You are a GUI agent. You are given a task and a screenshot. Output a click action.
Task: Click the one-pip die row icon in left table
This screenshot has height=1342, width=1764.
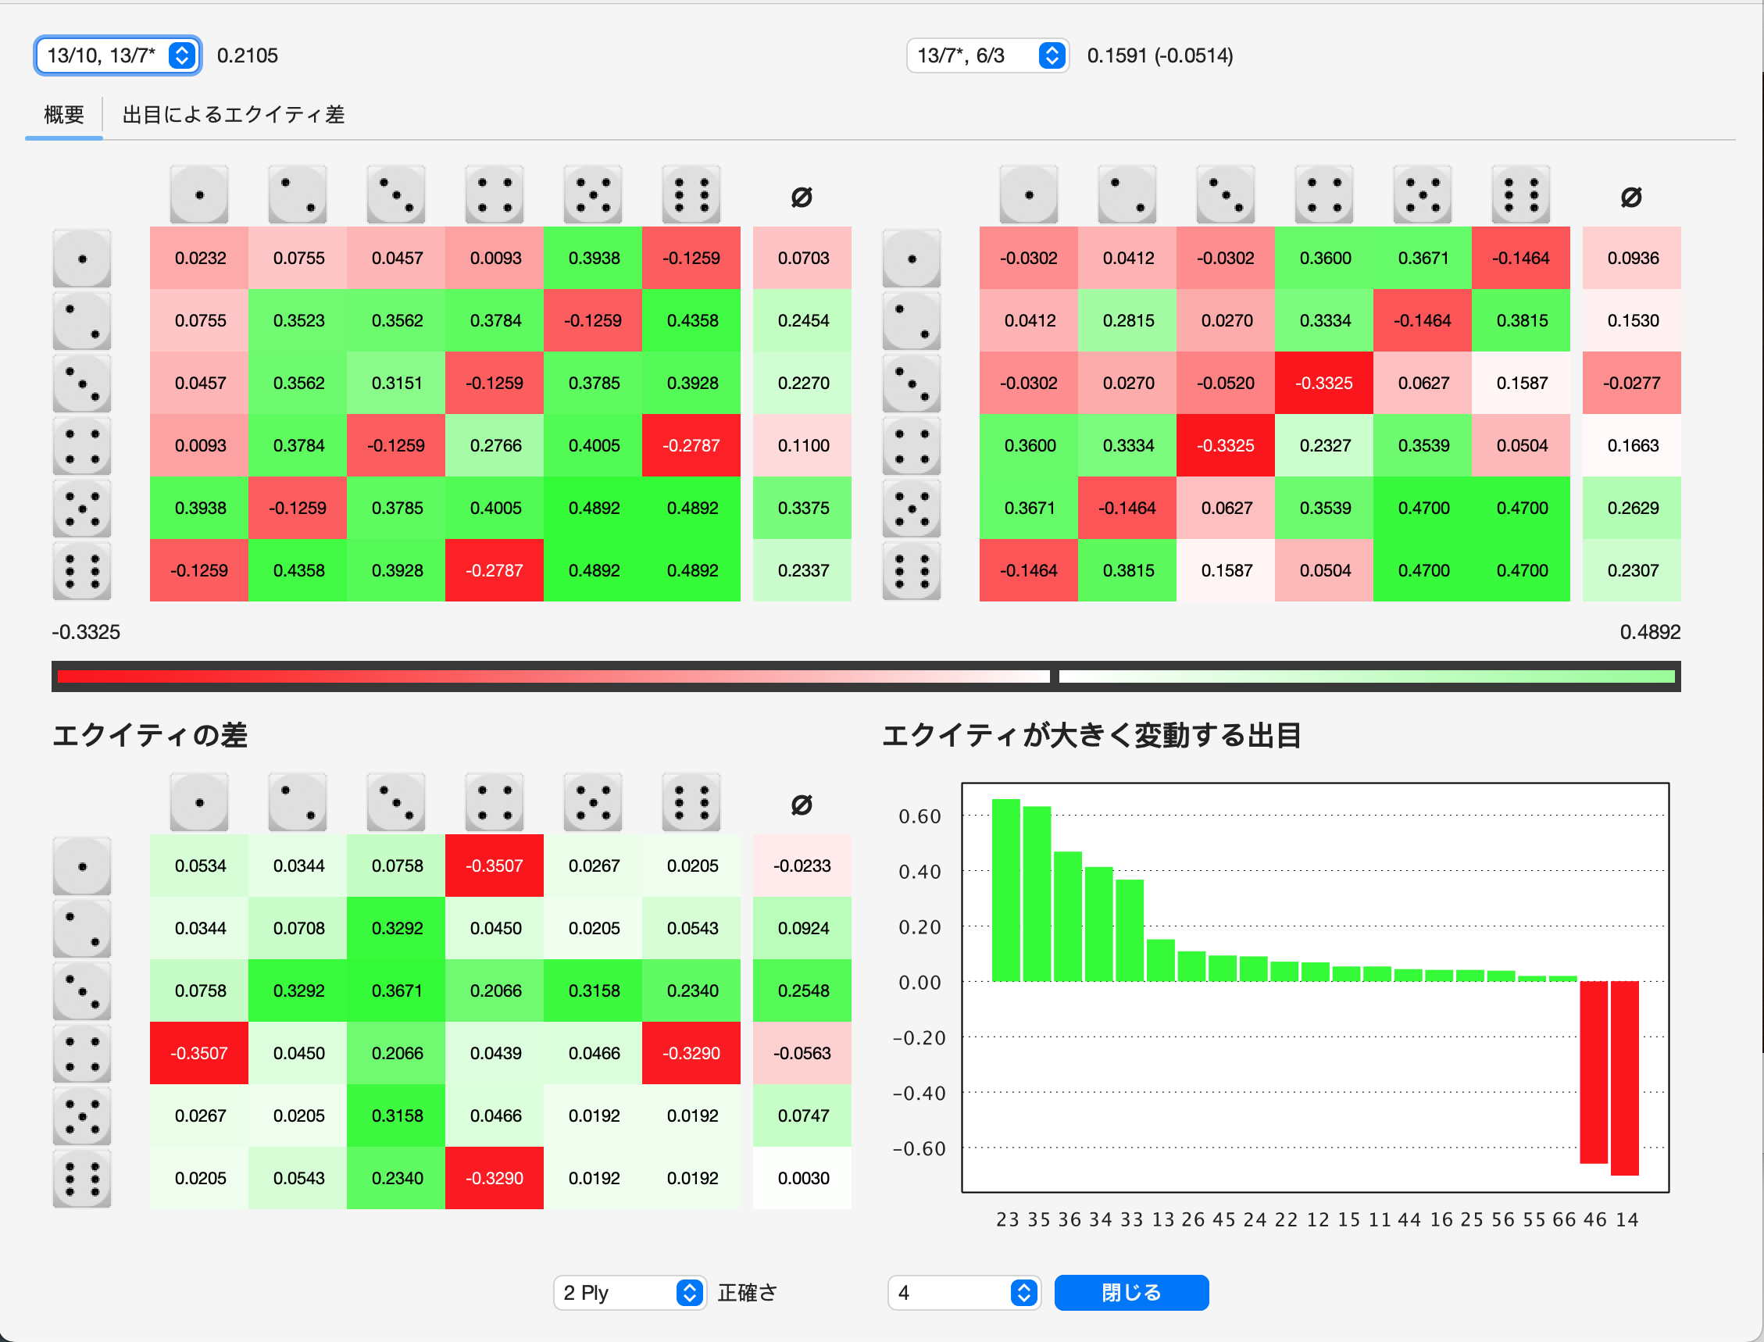(x=82, y=259)
